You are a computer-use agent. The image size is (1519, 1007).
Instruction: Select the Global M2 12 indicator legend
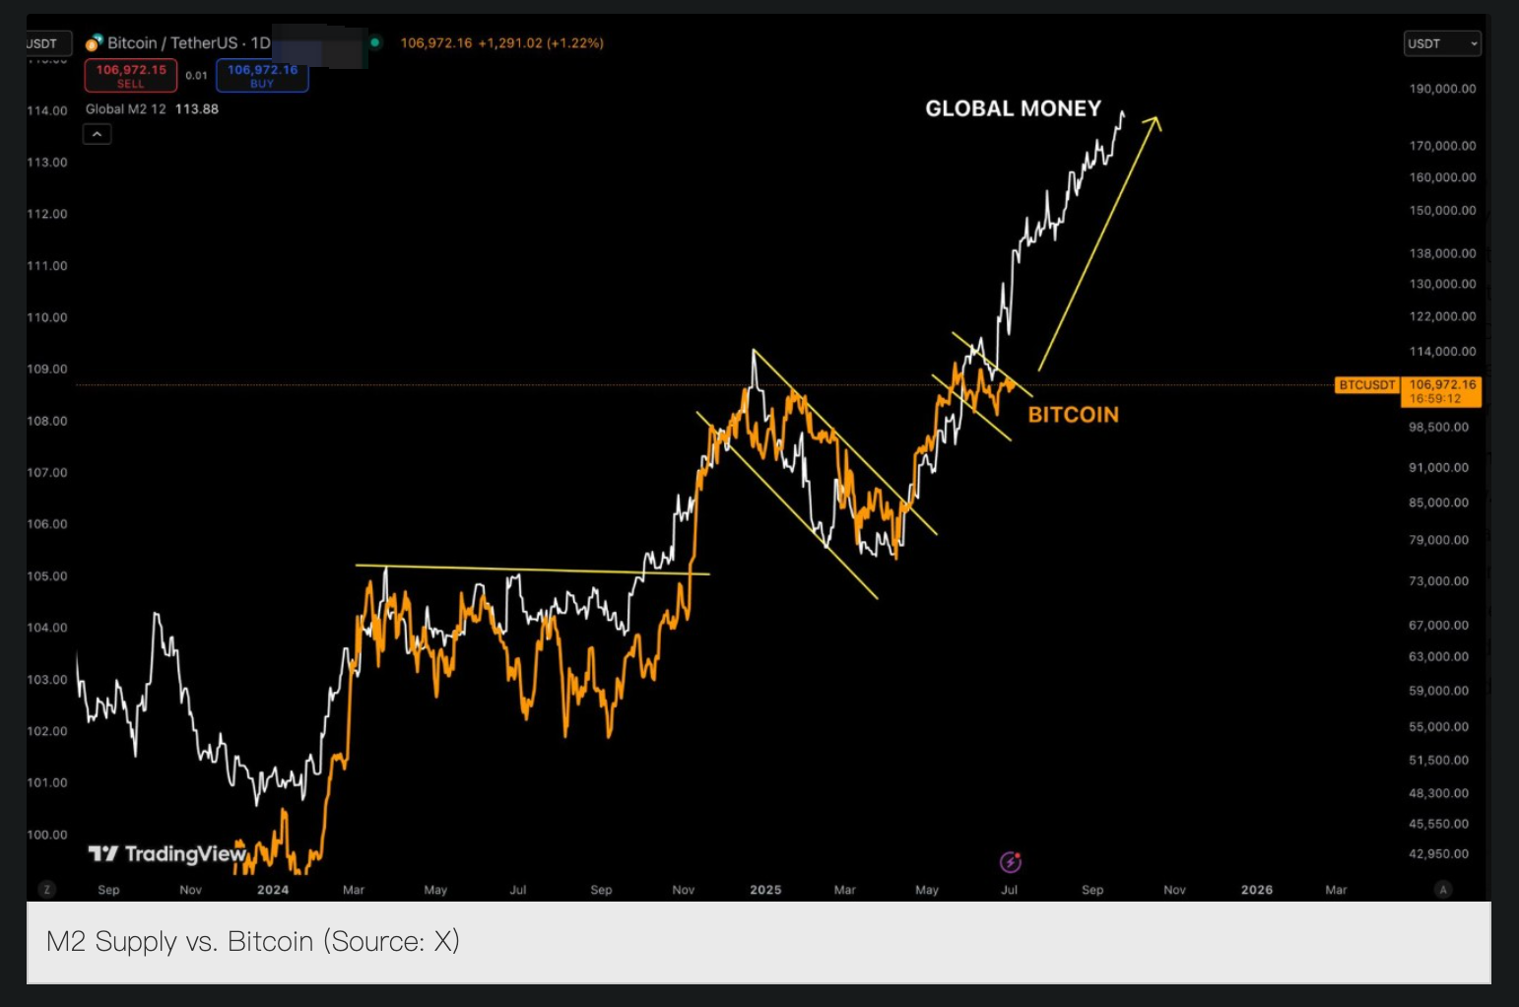click(125, 109)
